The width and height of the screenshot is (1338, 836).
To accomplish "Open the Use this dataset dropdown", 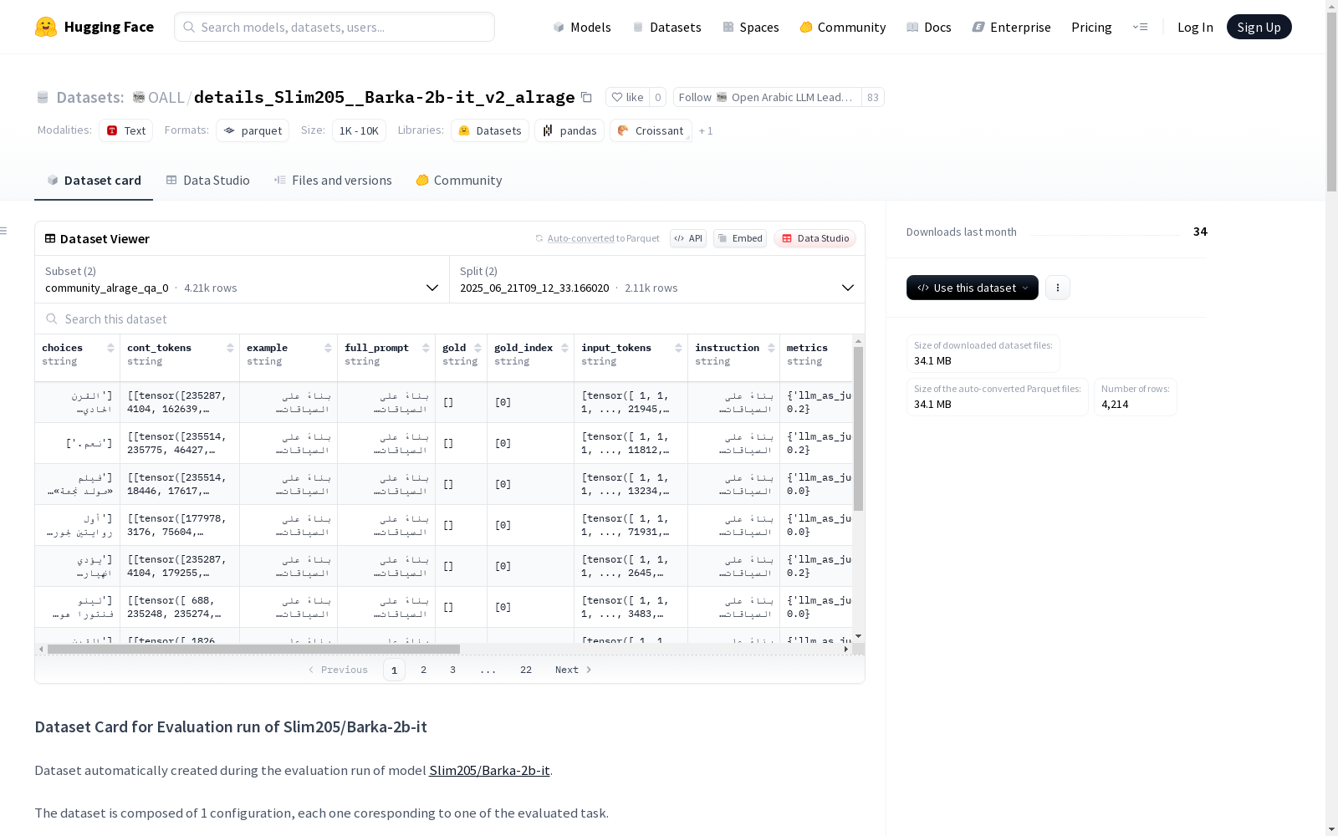I will tap(973, 288).
